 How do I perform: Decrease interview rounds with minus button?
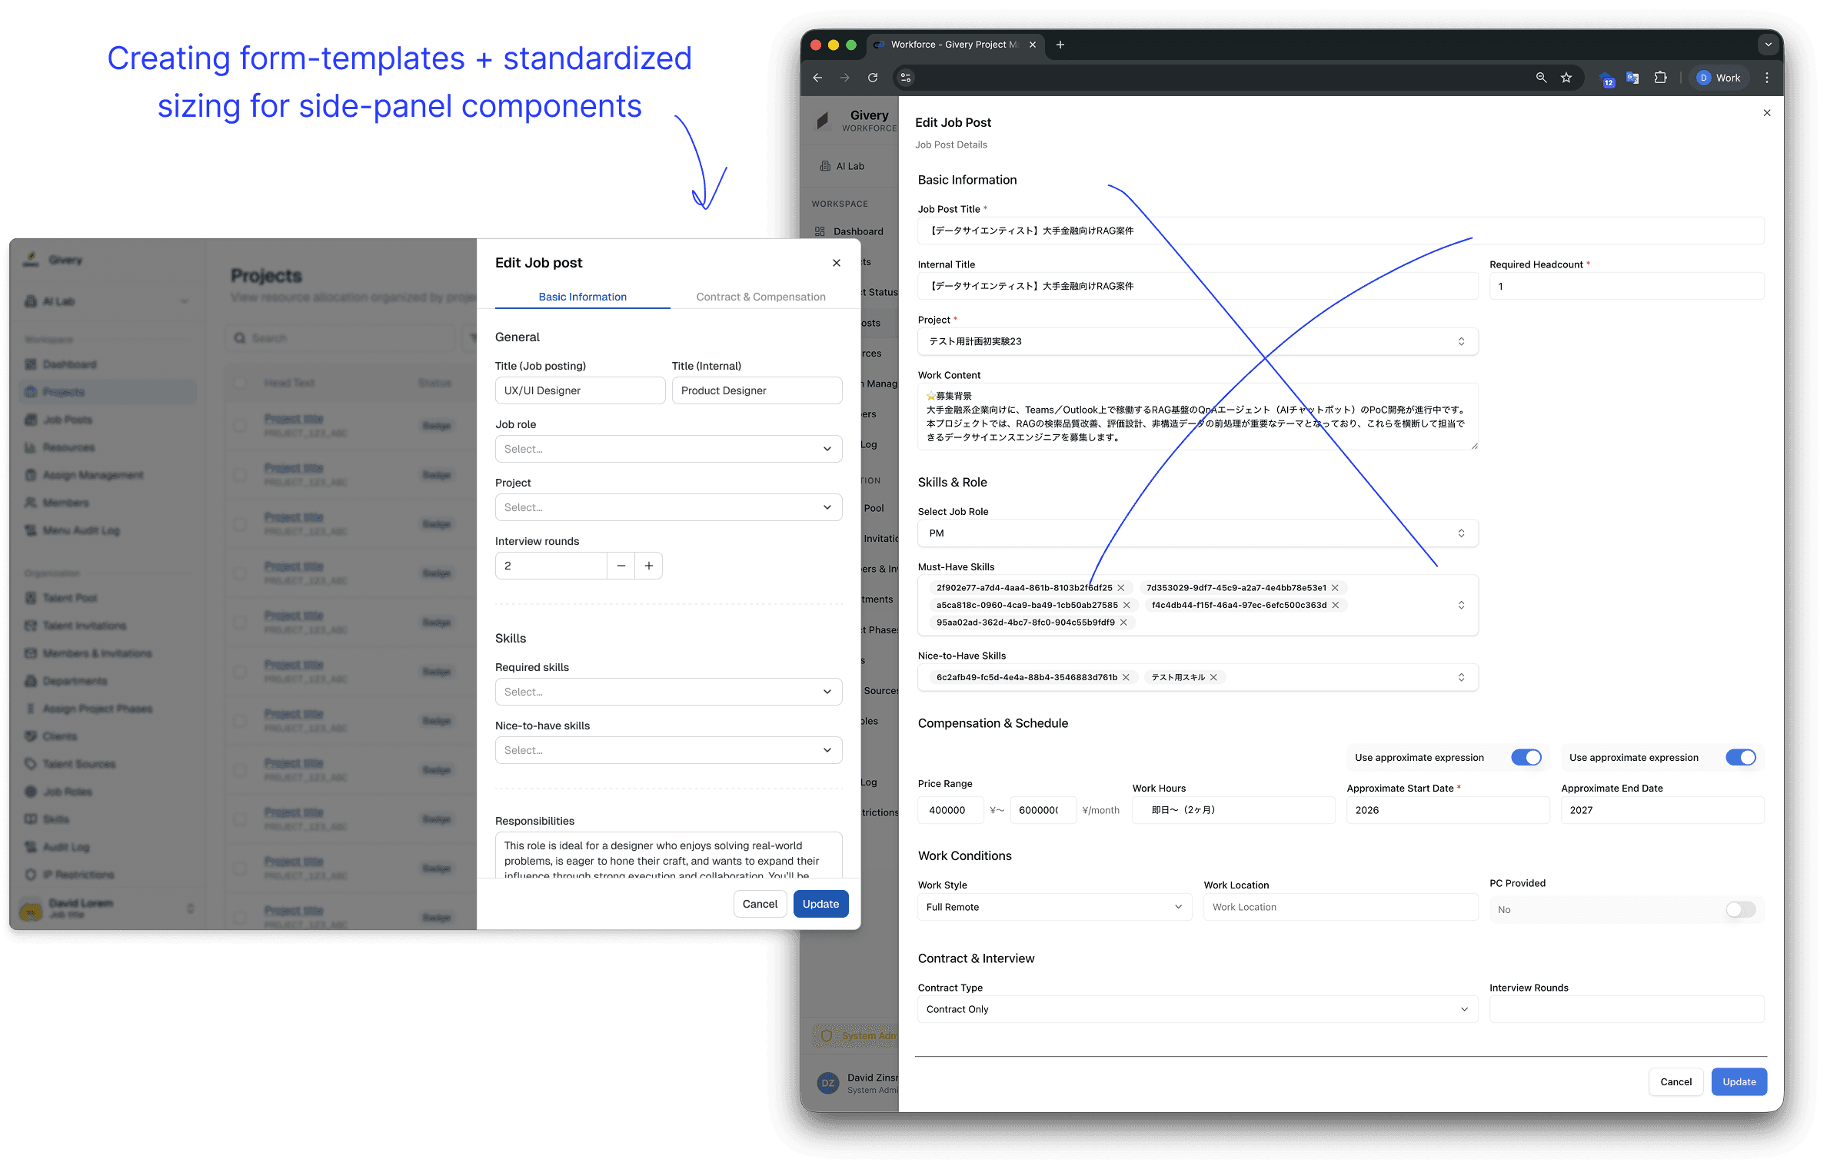[x=621, y=566]
